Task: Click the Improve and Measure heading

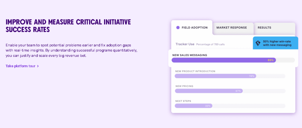Action: click(x=68, y=26)
